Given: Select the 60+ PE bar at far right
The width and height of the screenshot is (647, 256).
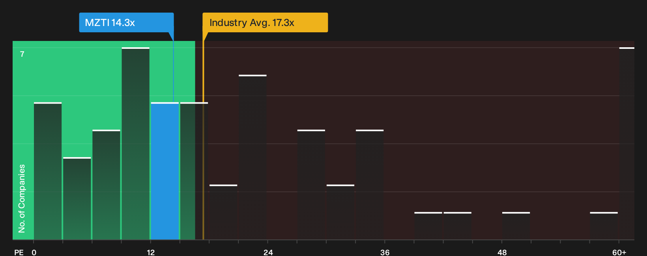Looking at the screenshot, I should (627, 143).
